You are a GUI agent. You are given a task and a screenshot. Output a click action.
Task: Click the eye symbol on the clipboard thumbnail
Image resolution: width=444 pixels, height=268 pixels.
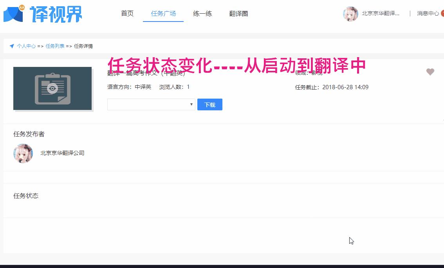(x=52, y=88)
